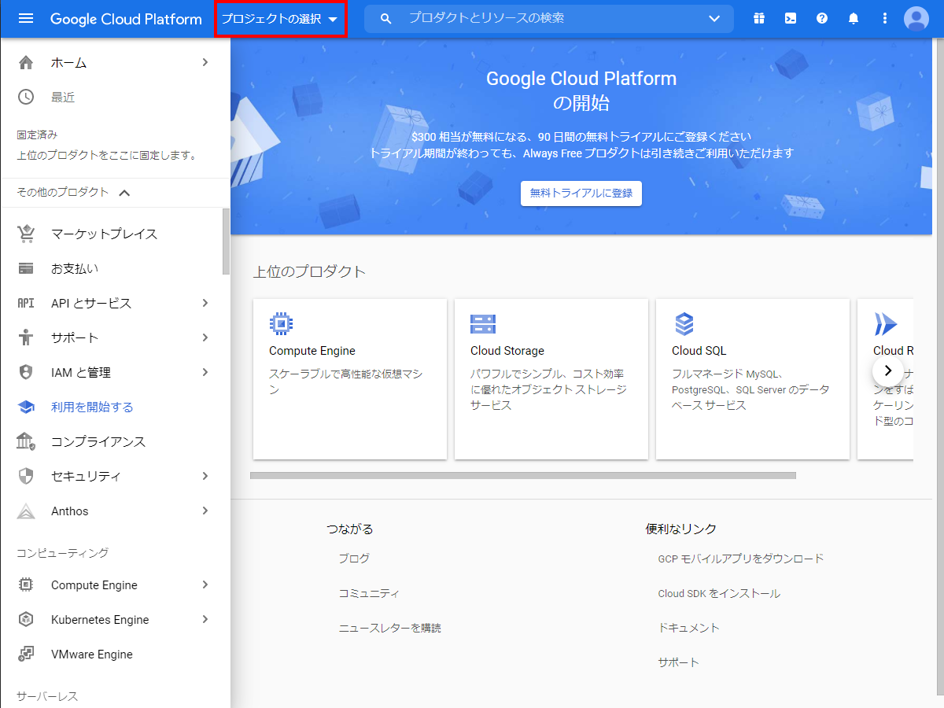The height and width of the screenshot is (708, 944).
Task: Click the sidebar vertical scrollbar
Action: tap(227, 242)
